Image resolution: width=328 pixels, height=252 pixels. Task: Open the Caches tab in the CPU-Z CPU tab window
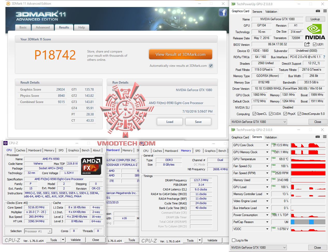coord(21,150)
